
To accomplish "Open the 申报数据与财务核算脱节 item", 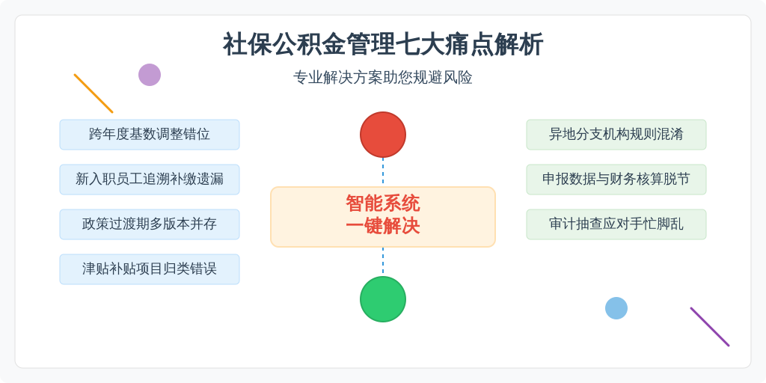I will (x=616, y=180).
